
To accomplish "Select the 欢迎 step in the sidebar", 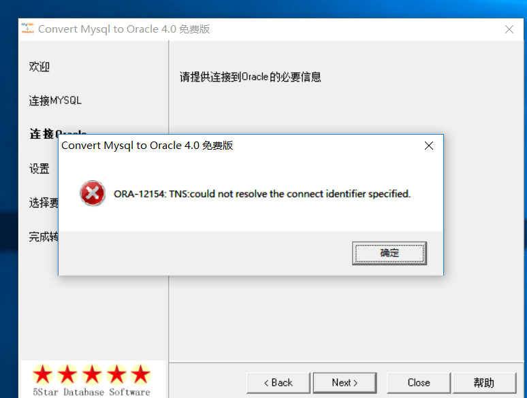I will coord(39,67).
